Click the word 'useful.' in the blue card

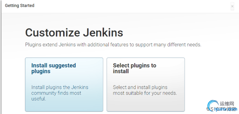(39, 99)
